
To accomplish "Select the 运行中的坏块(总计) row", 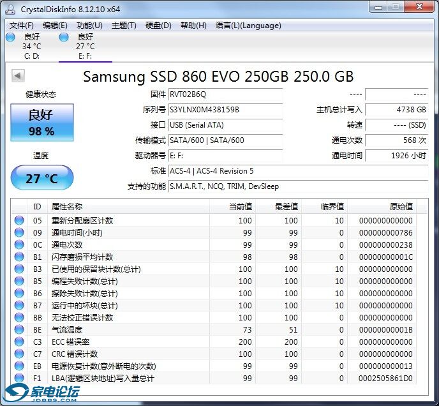I will (214, 305).
